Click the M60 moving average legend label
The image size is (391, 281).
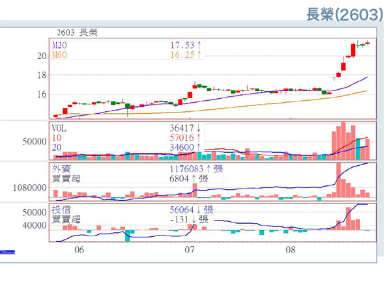tap(60, 55)
